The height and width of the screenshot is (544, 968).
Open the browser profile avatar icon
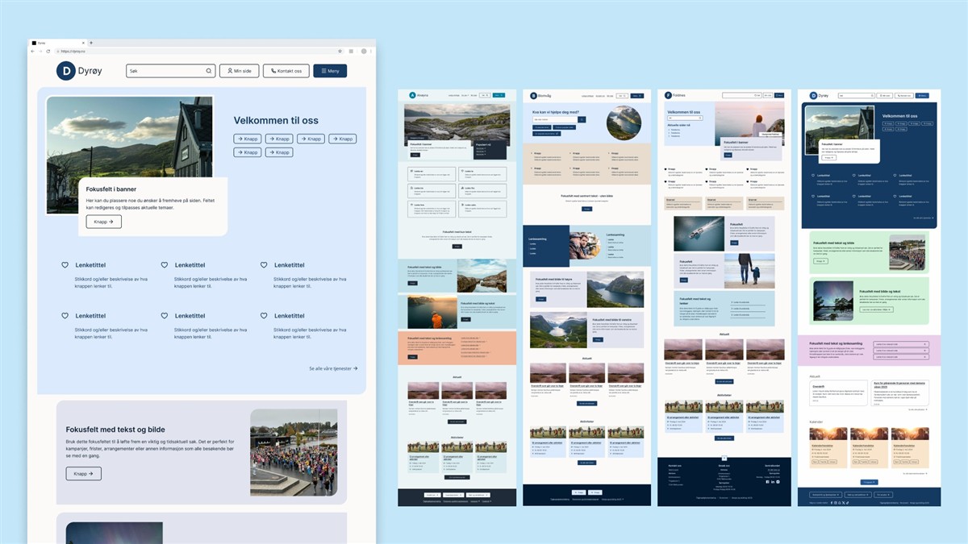pyautogui.click(x=364, y=52)
